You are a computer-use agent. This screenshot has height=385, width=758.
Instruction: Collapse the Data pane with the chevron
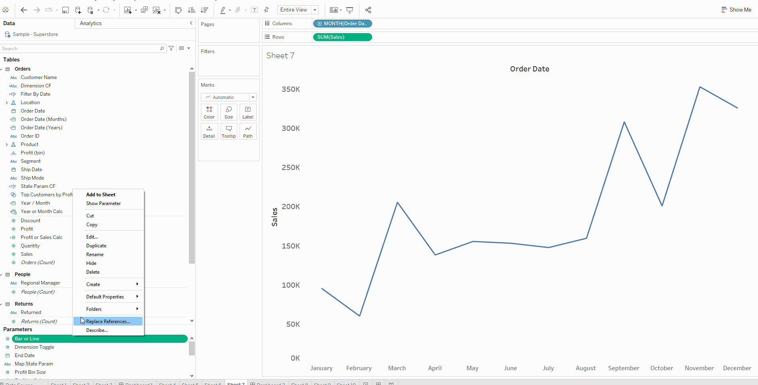point(191,24)
